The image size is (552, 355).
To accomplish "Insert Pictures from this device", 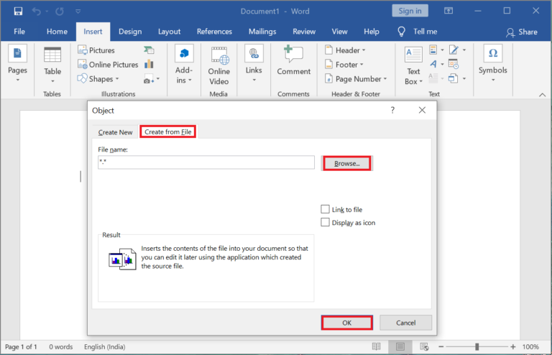I will [x=96, y=50].
